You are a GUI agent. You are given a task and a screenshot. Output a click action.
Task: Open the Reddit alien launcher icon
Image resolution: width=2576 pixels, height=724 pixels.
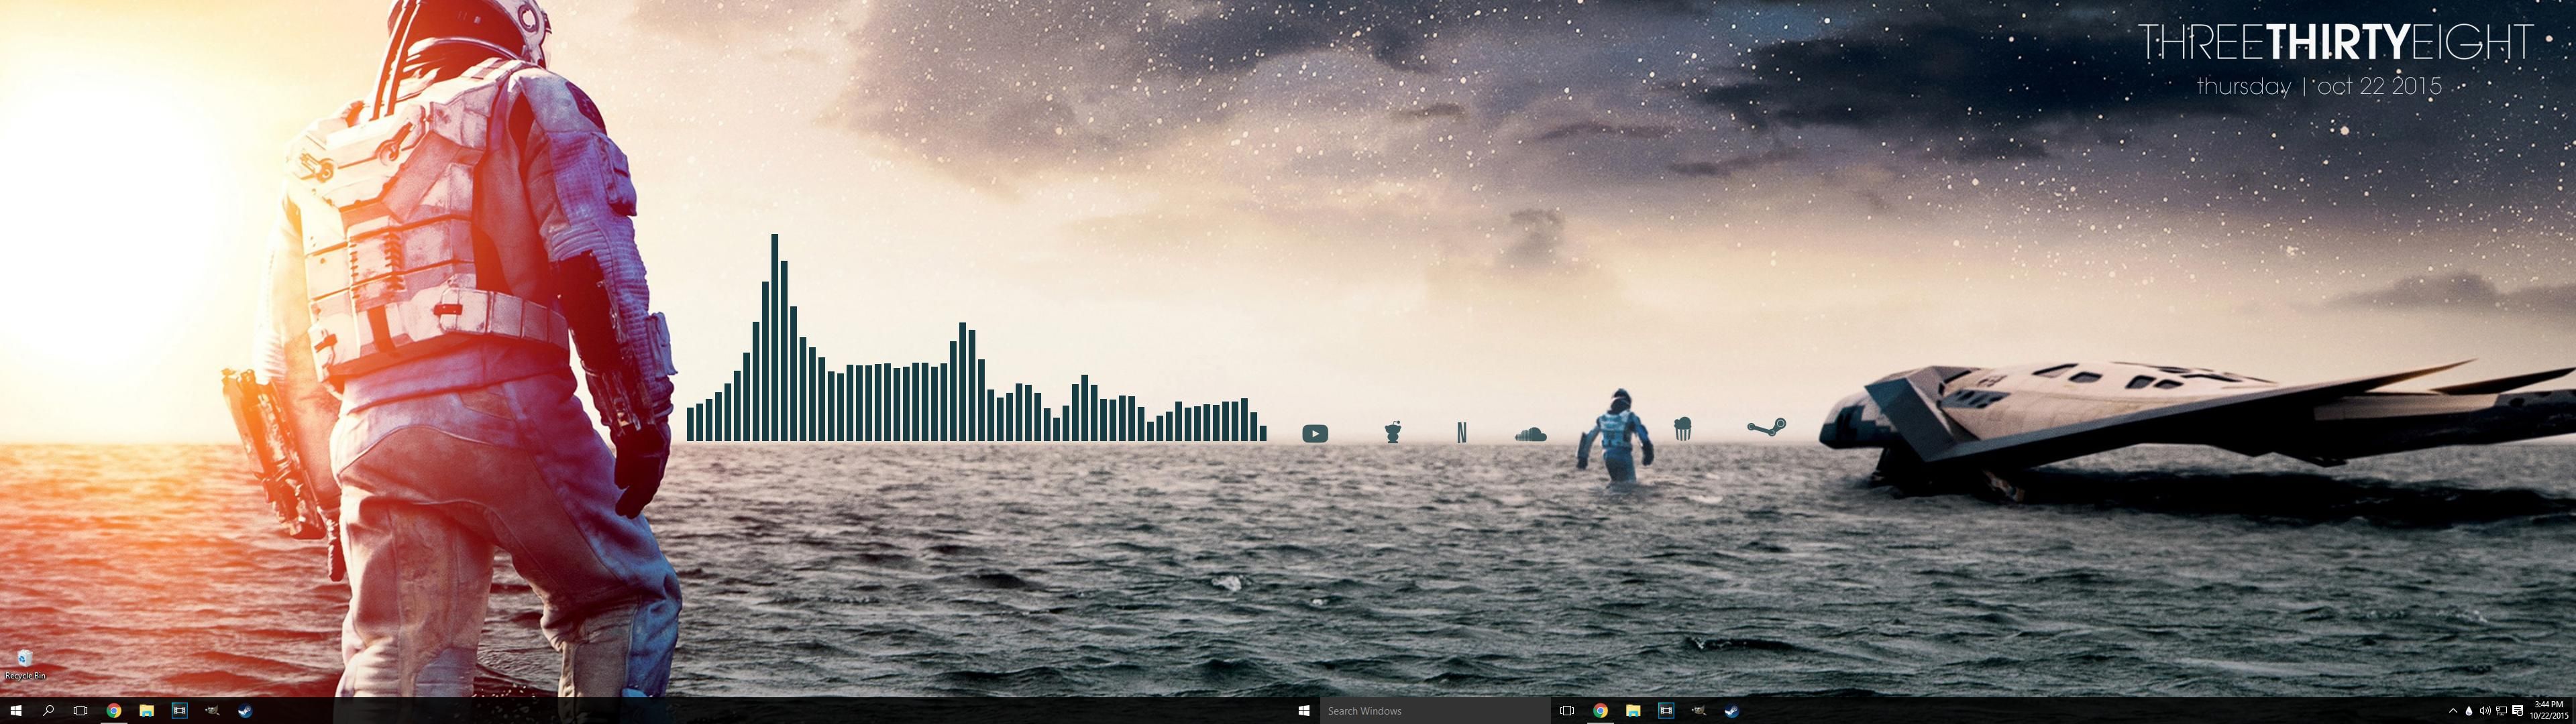click(x=1392, y=432)
